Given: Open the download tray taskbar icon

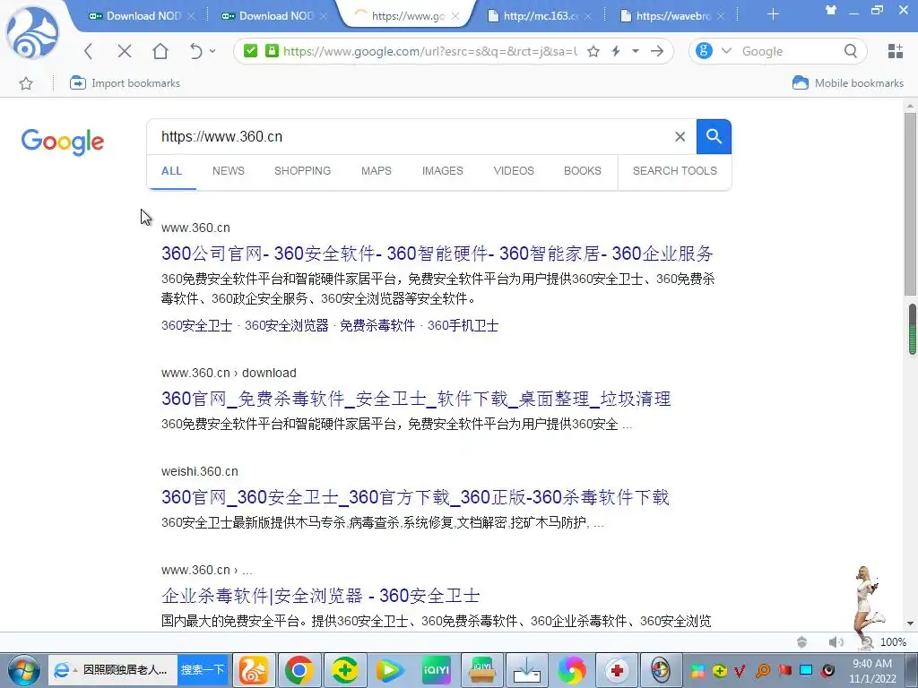Looking at the screenshot, I should click(527, 670).
